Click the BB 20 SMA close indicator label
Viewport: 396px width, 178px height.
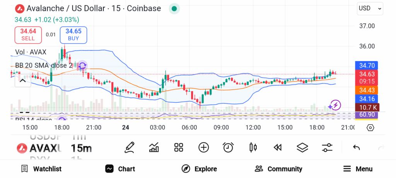[44, 65]
